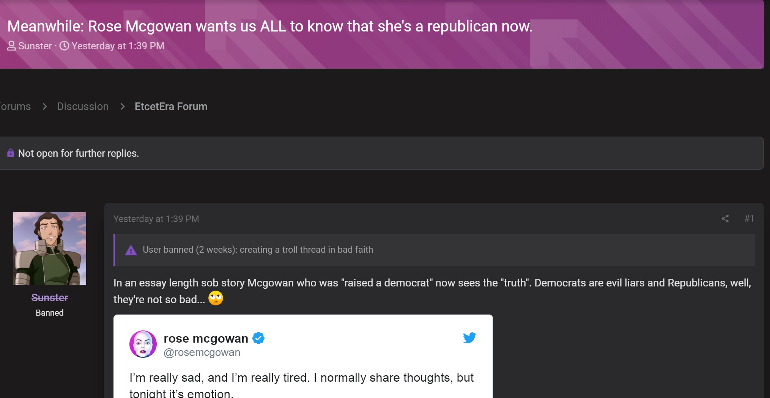770x398 pixels.
Task: Click the #1 post number link
Action: click(x=749, y=219)
